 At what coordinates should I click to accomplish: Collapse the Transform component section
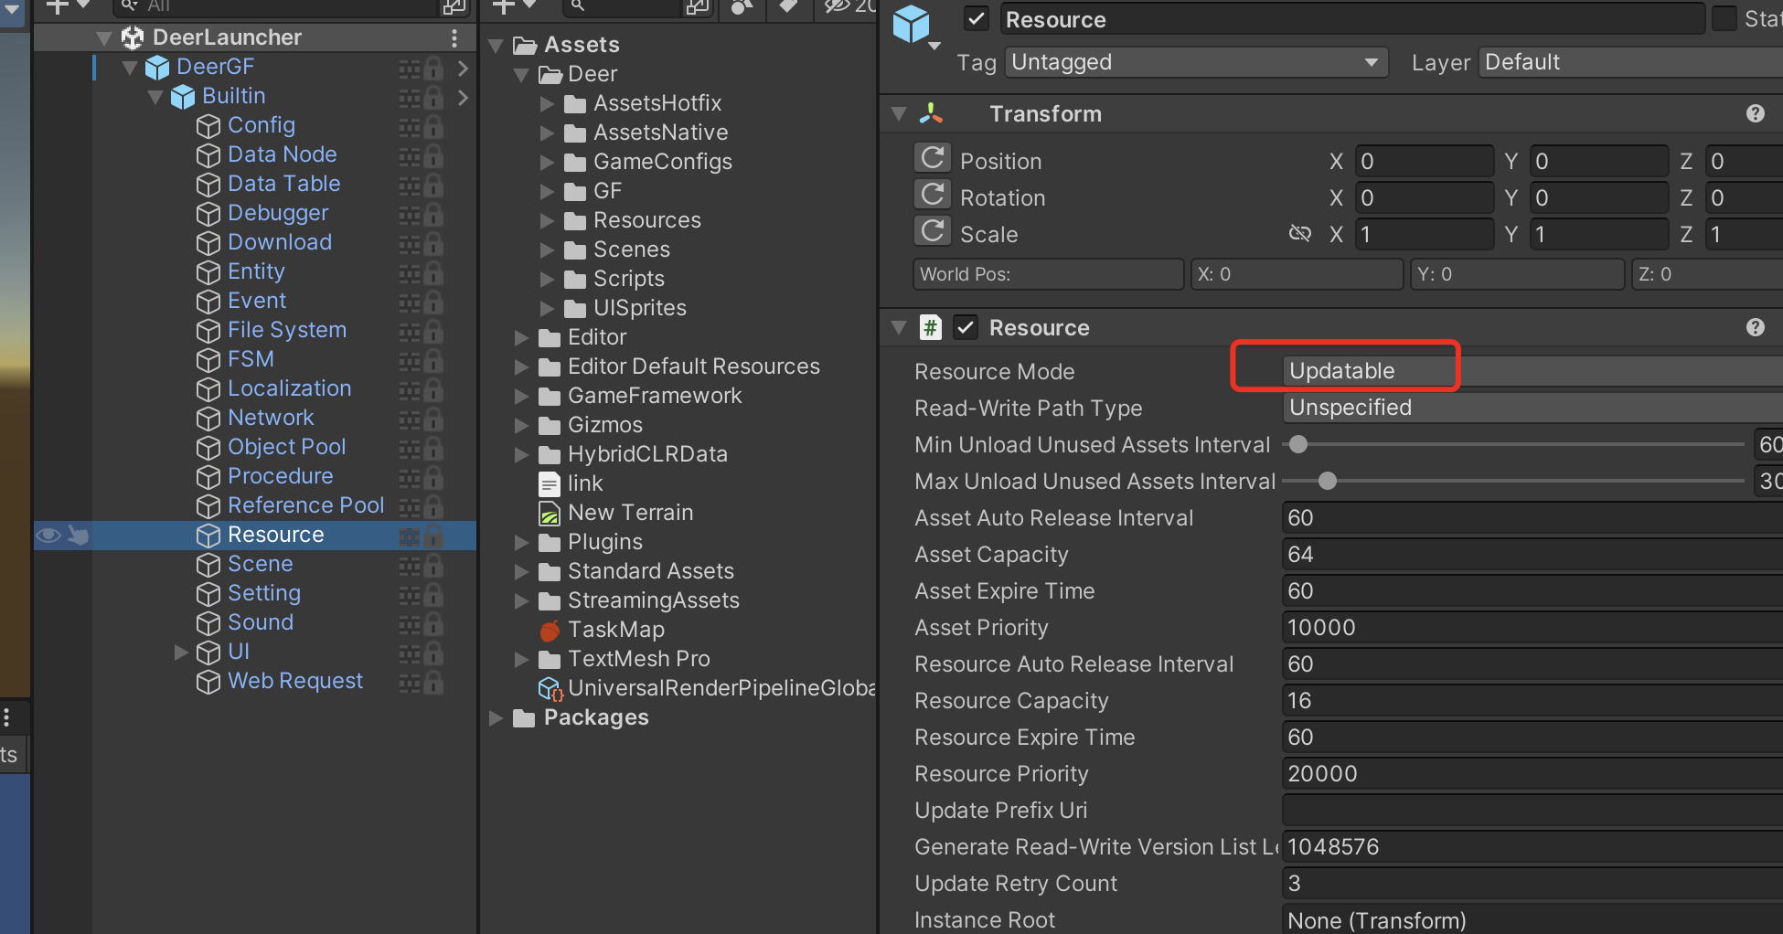[899, 114]
